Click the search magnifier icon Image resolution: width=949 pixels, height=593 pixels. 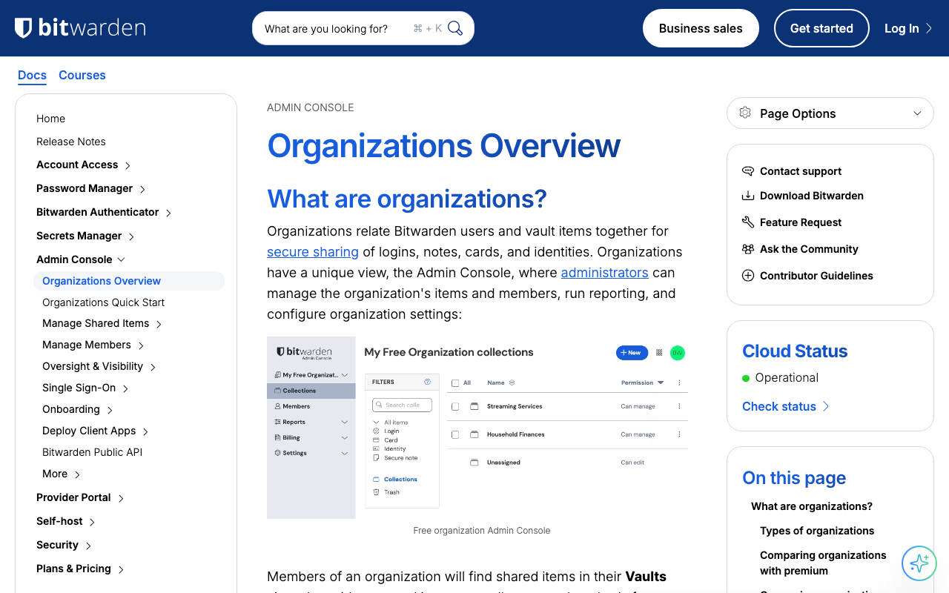[455, 29]
